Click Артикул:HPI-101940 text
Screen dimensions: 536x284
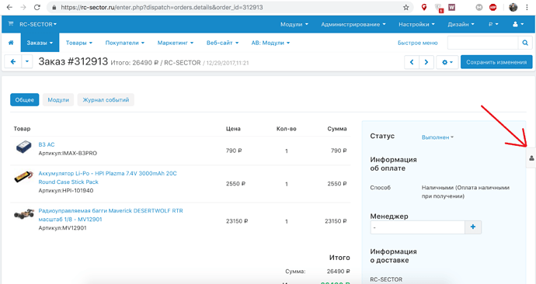click(65, 190)
